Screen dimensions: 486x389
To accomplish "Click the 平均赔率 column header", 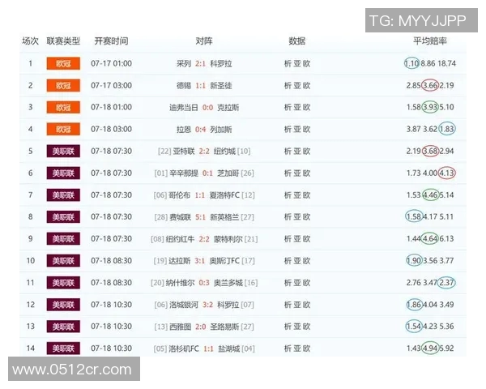I will click(430, 41).
